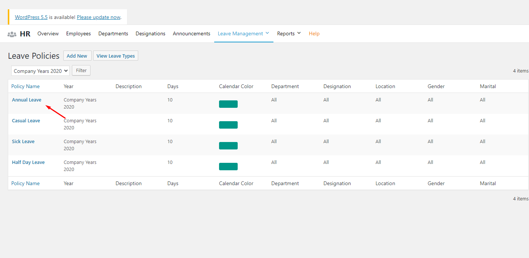Image resolution: width=529 pixels, height=258 pixels.
Task: Select the Overview tab
Action: point(48,33)
